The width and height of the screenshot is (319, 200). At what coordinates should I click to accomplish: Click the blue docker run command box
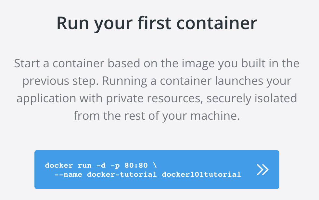[157, 170]
